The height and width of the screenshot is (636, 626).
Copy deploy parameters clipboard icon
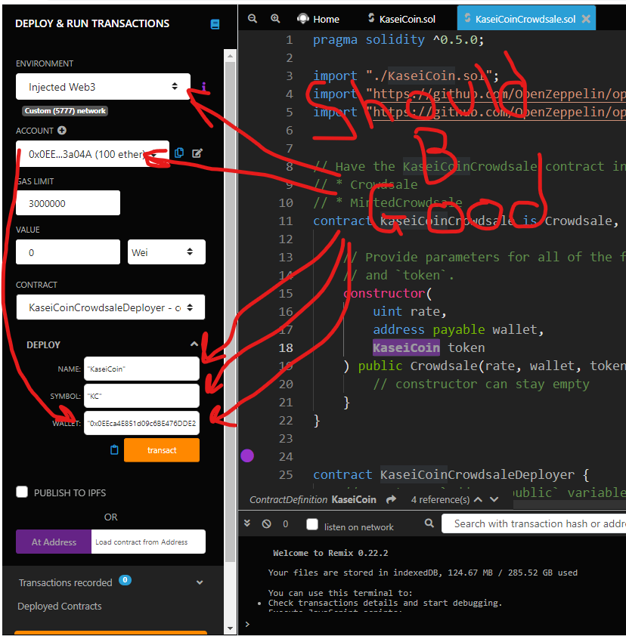tap(114, 450)
